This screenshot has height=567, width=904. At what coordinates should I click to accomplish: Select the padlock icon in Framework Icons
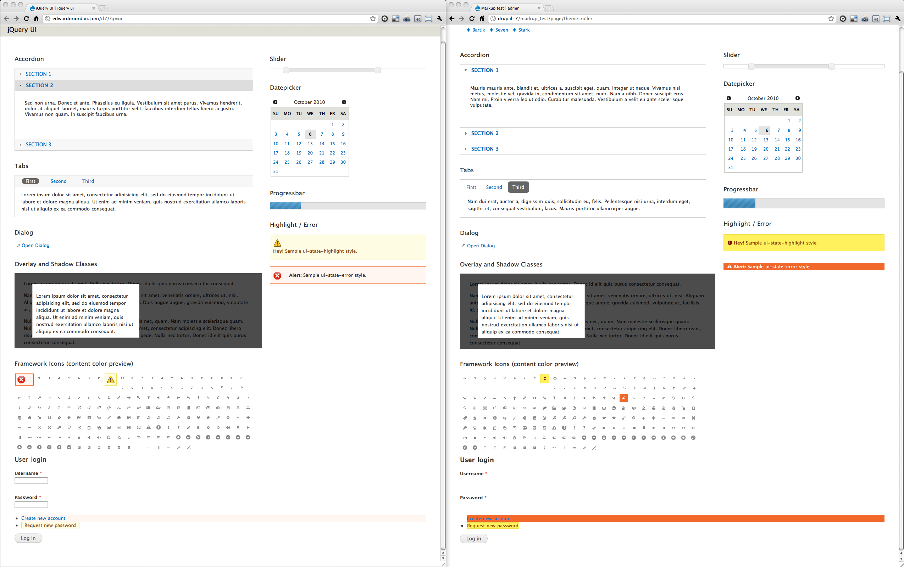30,418
